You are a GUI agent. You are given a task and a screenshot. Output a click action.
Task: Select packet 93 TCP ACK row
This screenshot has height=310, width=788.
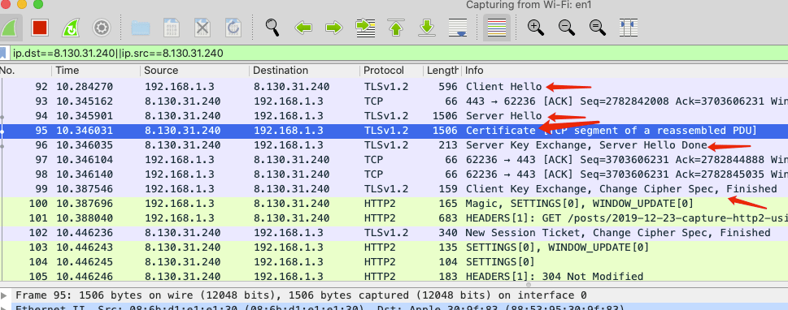[394, 101]
